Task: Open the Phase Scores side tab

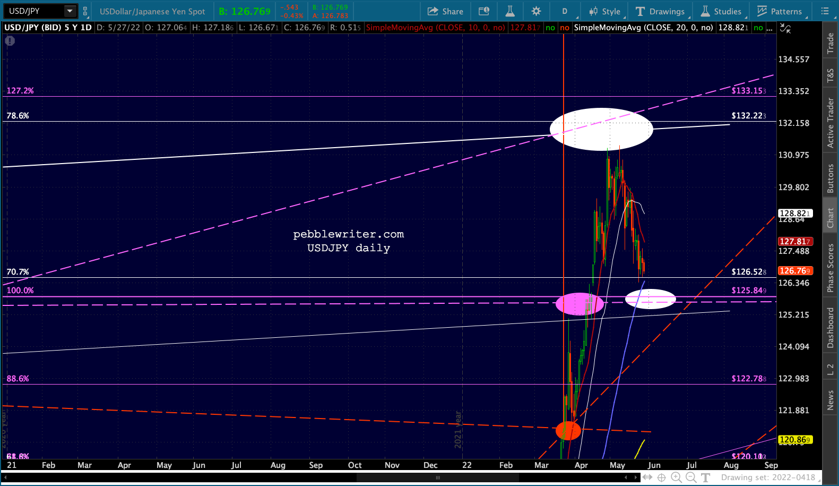Action: pyautogui.click(x=831, y=268)
